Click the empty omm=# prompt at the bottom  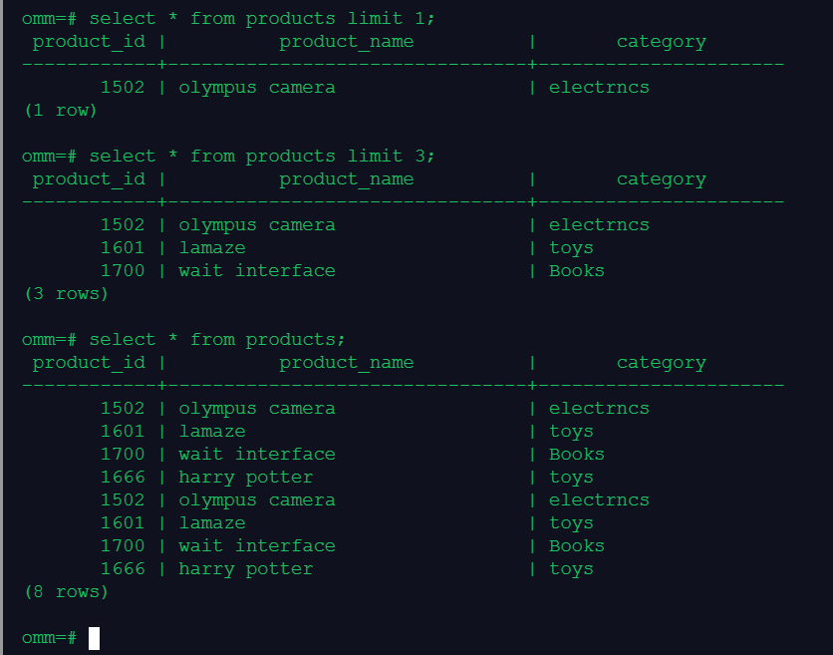[49, 638]
